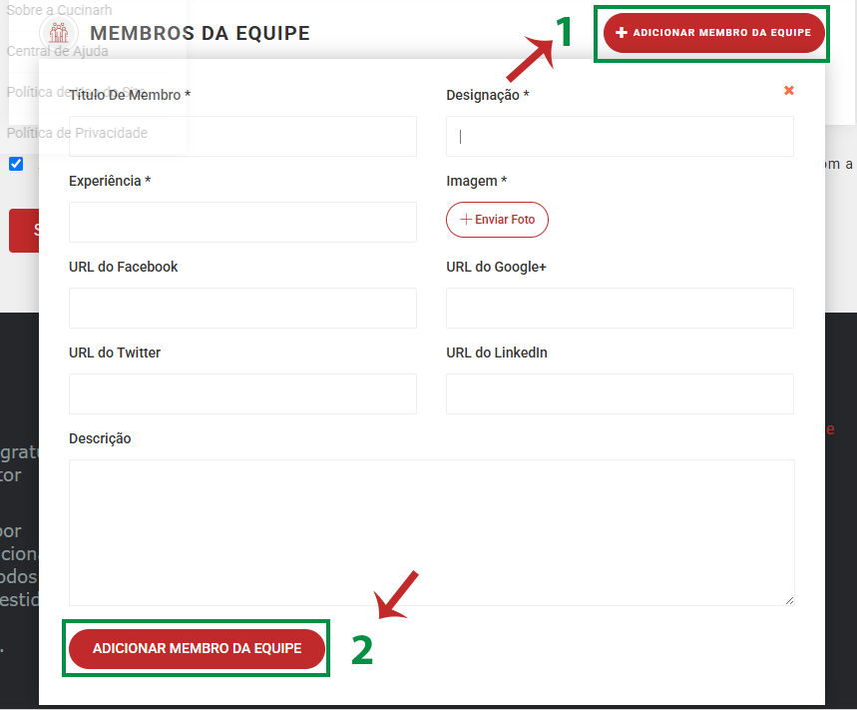Viewport: 857px width, 710px height.
Task: Close the form using the red X icon
Action: coord(789,90)
